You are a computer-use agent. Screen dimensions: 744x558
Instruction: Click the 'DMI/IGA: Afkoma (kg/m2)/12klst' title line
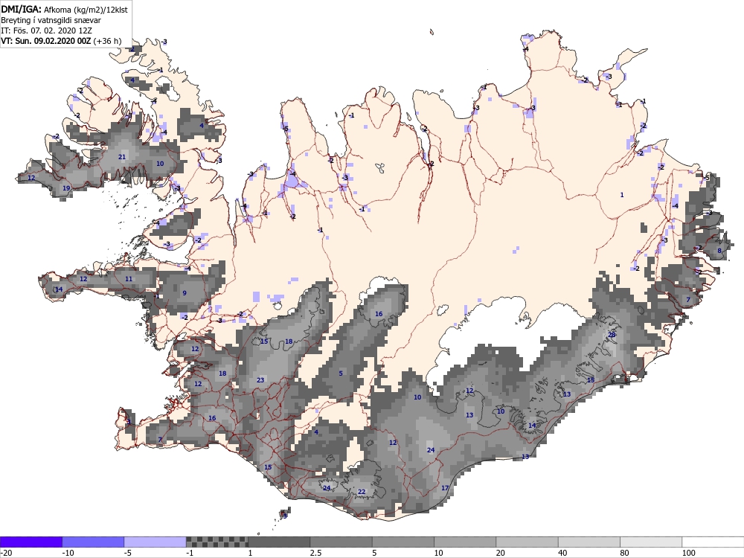[64, 9]
